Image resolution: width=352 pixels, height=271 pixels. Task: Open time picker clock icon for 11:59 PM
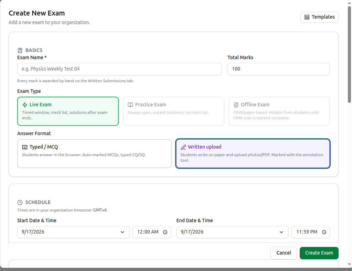(324, 232)
